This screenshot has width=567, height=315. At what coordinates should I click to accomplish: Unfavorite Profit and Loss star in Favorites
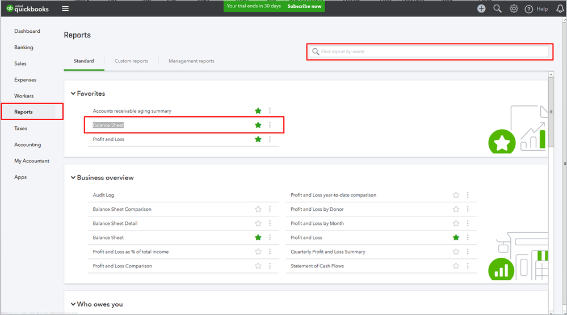[x=258, y=139]
